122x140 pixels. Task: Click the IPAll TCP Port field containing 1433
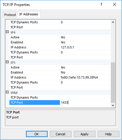[x=85, y=102]
